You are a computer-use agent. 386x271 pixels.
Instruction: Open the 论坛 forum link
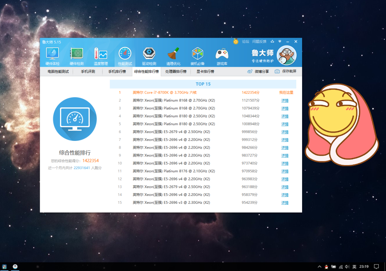[x=245, y=42]
